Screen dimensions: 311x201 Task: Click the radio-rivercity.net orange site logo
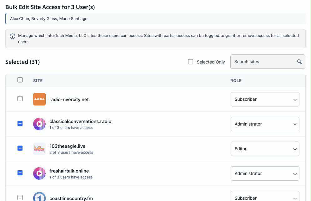pos(39,99)
